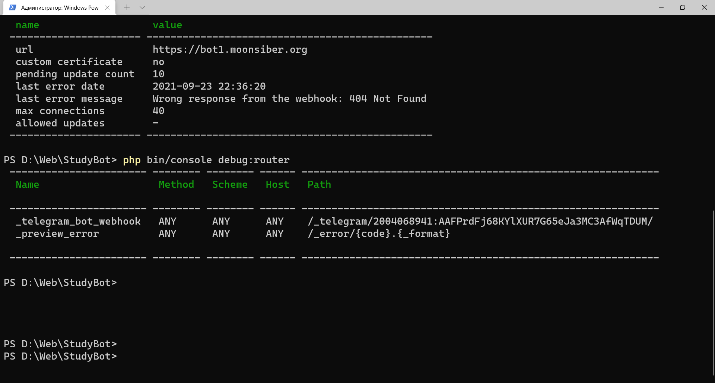Click the /_telegram/ webhook path value
The width and height of the screenshot is (715, 383).
click(480, 221)
